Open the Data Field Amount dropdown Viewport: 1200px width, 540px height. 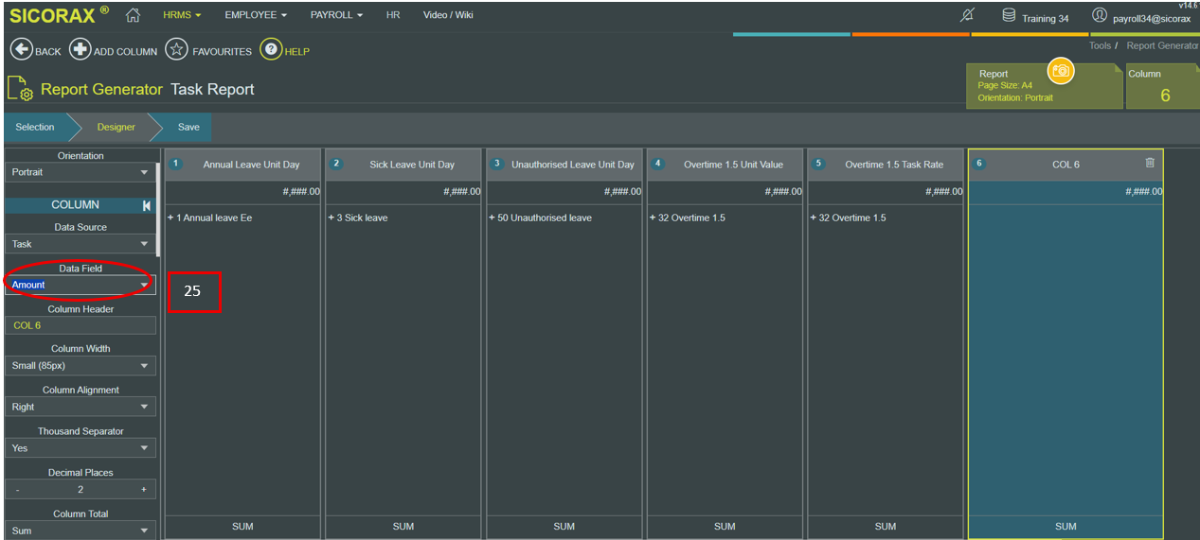coord(81,285)
